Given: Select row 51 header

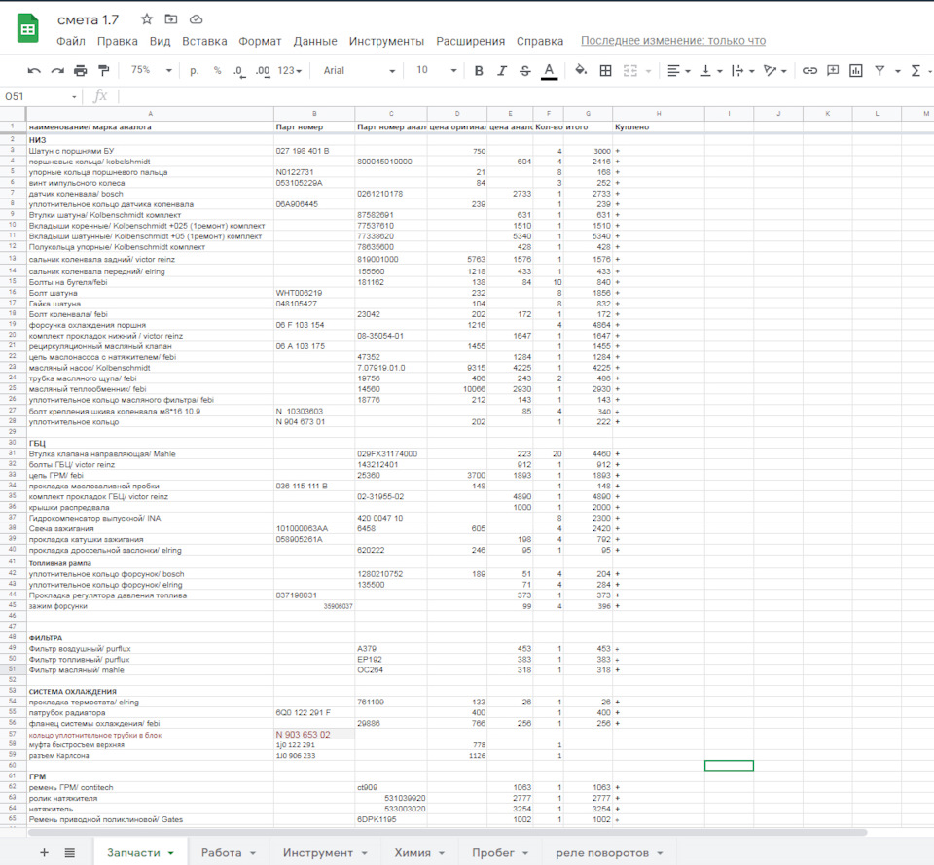Looking at the screenshot, I should point(13,669).
